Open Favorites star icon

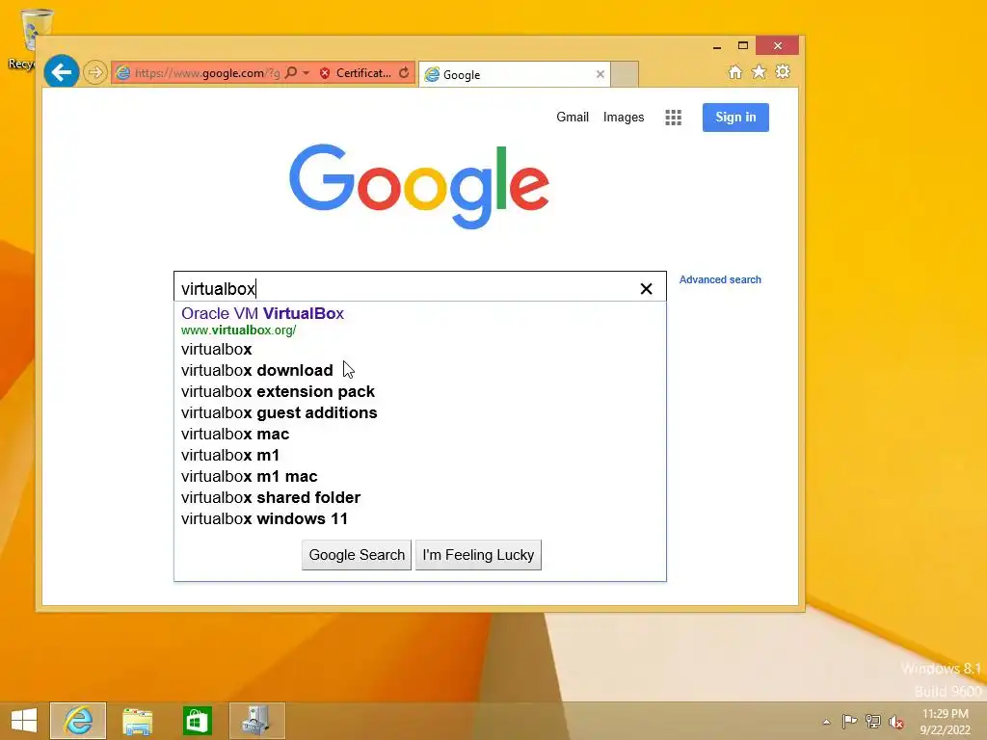(x=760, y=71)
